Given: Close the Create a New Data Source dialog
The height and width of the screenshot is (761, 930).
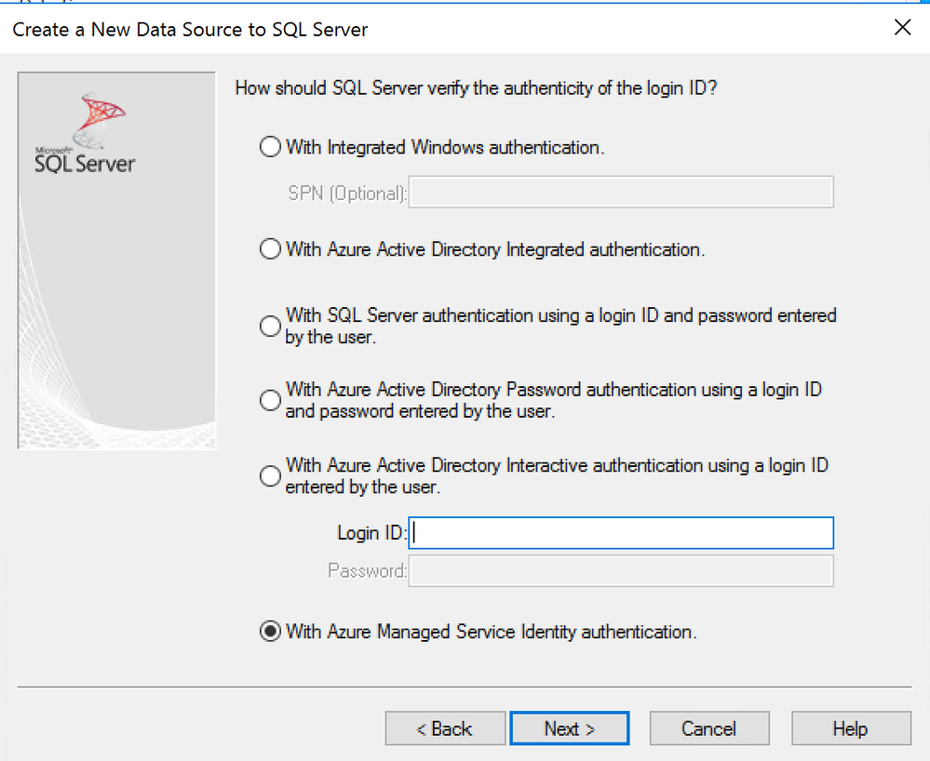Looking at the screenshot, I should pyautogui.click(x=903, y=27).
